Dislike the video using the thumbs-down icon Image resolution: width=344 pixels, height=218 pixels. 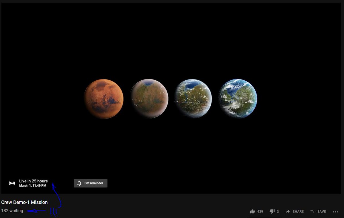(271, 211)
